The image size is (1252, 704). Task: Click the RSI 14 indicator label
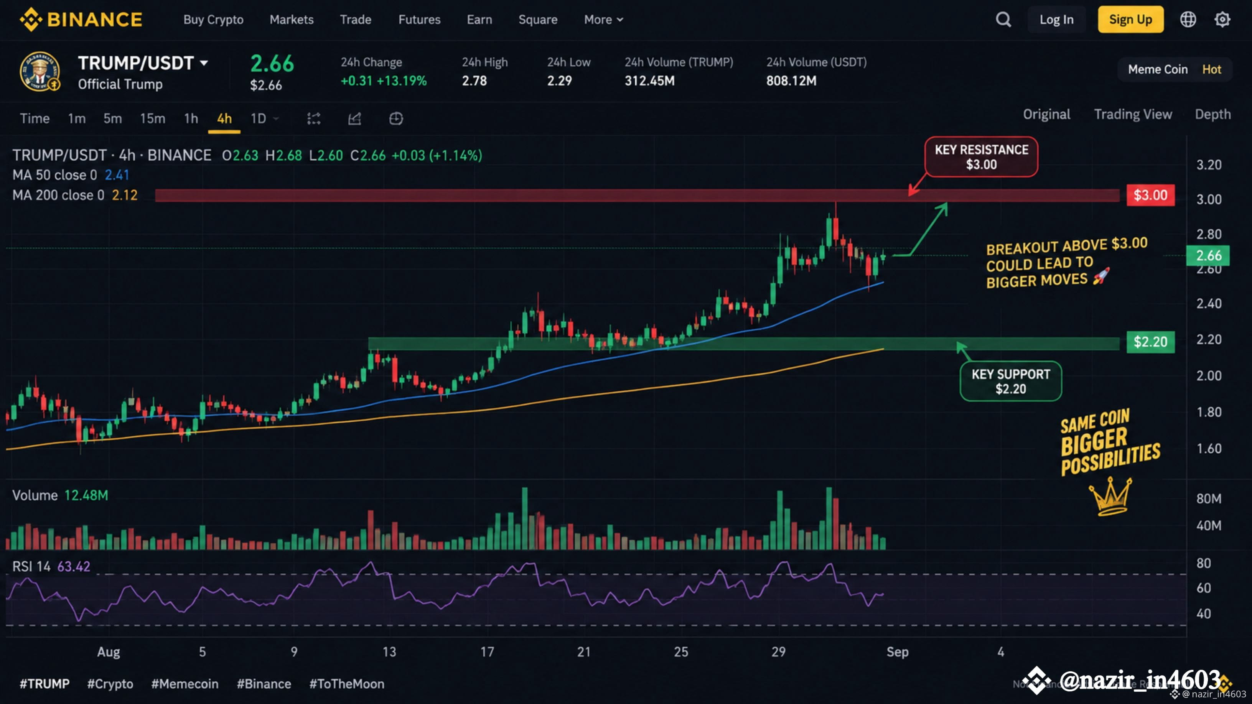click(x=51, y=566)
